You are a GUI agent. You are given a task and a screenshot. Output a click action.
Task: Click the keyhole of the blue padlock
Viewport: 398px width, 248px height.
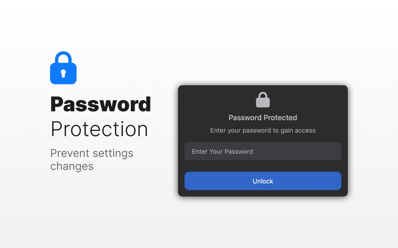(x=63, y=73)
